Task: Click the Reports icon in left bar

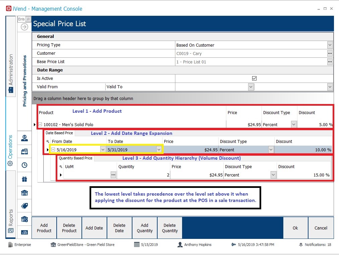Action: tap(11, 231)
